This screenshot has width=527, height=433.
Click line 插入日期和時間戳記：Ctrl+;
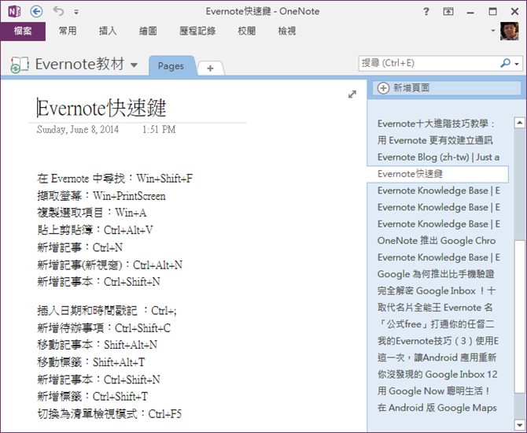pyautogui.click(x=107, y=310)
